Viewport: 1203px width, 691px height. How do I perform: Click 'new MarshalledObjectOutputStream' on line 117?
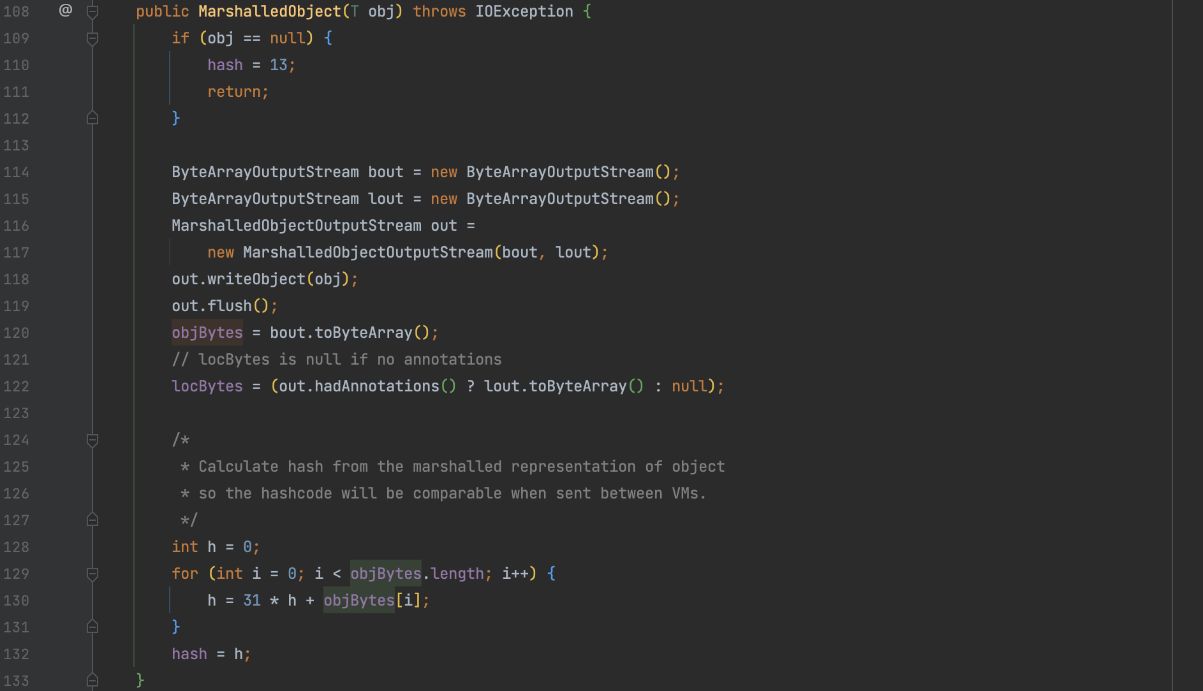point(350,252)
